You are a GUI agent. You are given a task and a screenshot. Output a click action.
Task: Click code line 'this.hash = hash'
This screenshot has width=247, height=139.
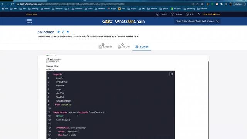[x=67, y=135]
